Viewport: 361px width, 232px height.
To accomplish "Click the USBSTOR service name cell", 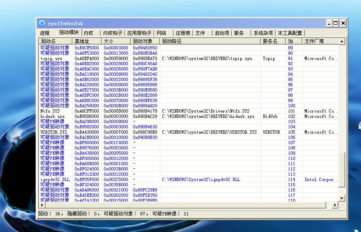I will 272,132.
